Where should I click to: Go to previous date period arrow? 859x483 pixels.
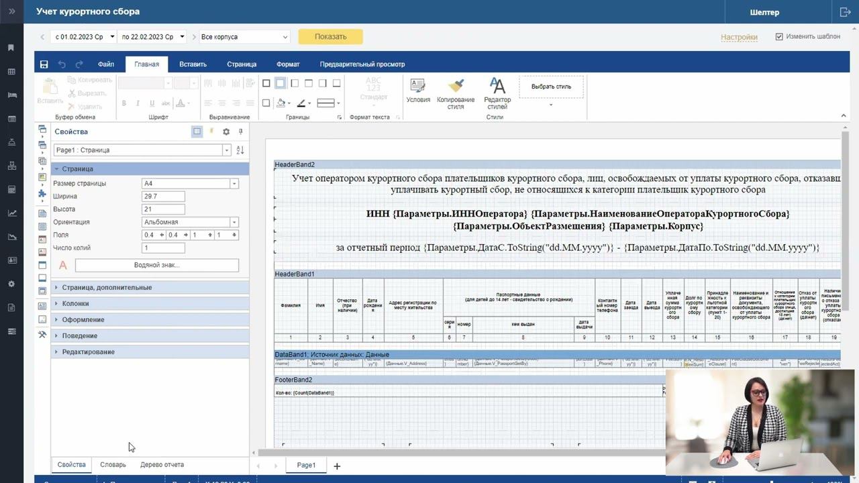point(42,37)
